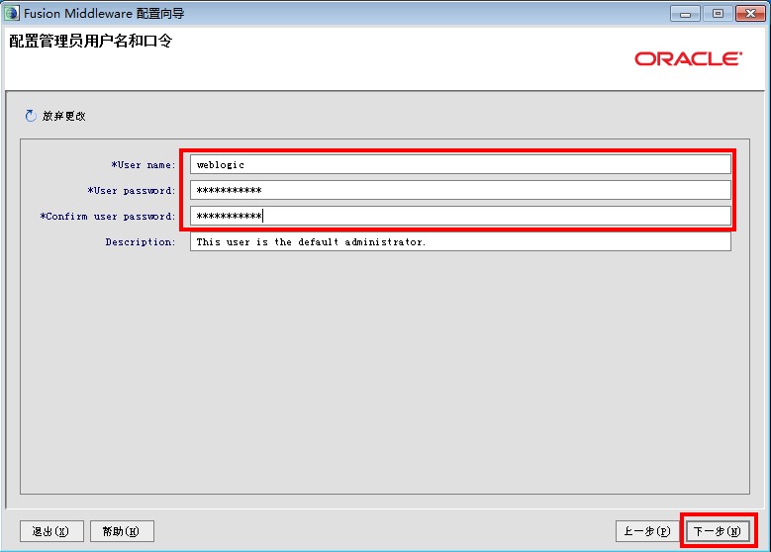Click the 下一步(N) next button
Image resolution: width=771 pixels, height=552 pixels.
[718, 531]
